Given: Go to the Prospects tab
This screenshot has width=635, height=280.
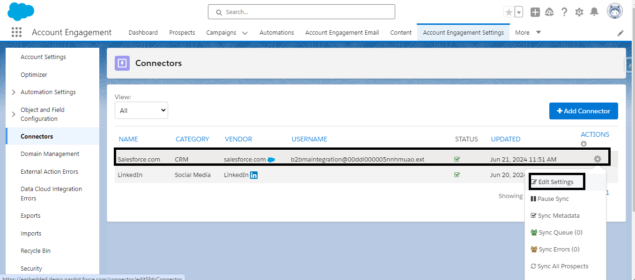Looking at the screenshot, I should click(182, 33).
